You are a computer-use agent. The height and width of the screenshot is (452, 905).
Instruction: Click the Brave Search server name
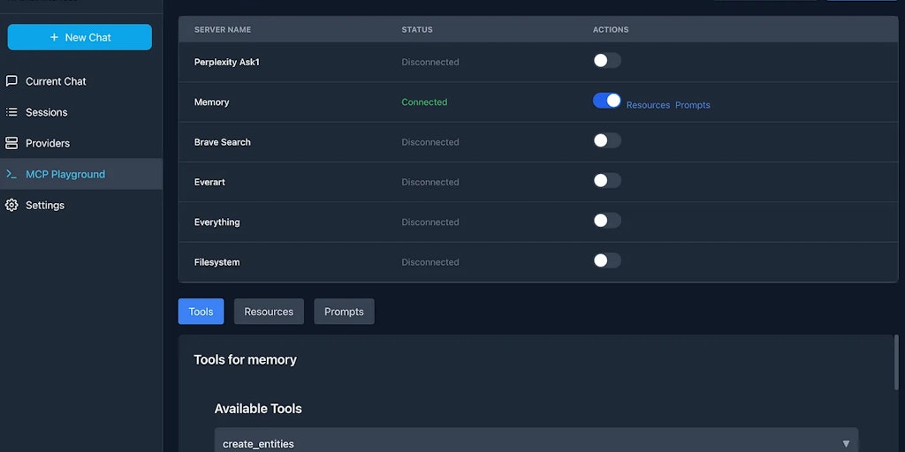coord(222,142)
